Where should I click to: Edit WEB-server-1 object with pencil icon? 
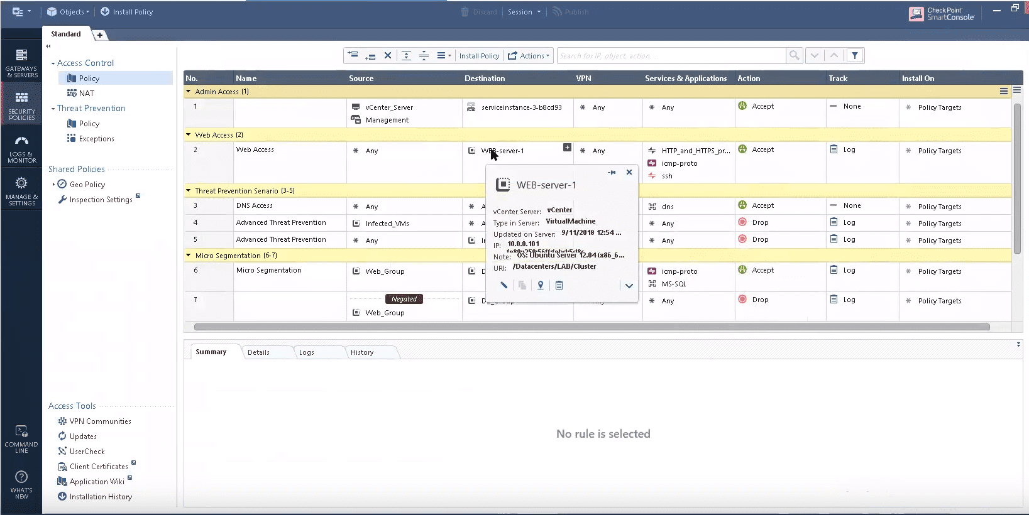tap(503, 285)
